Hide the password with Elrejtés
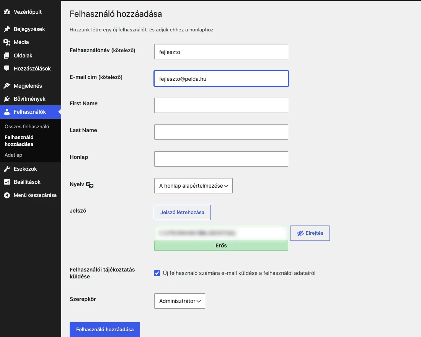 310,233
